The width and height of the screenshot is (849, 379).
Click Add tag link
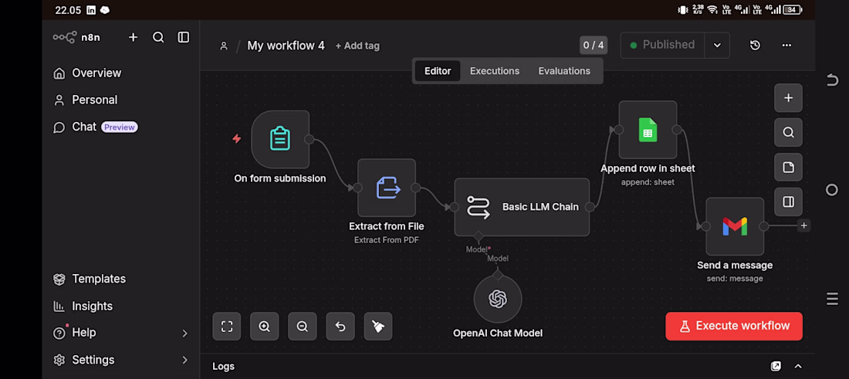tap(357, 46)
